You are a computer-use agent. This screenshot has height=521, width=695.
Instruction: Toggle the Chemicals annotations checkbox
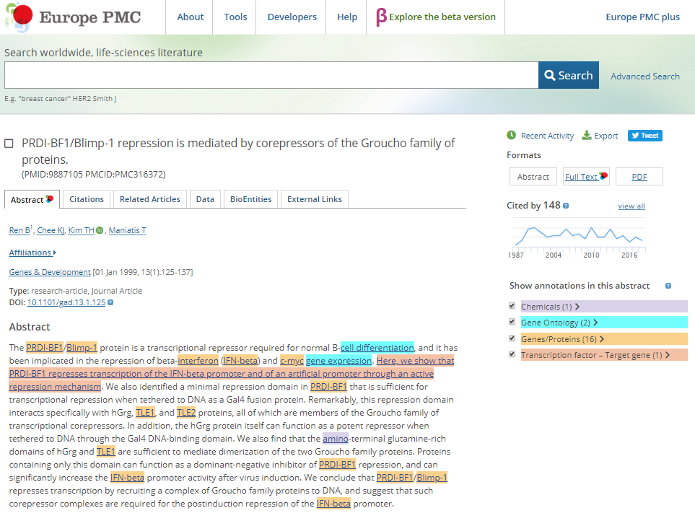coord(512,307)
